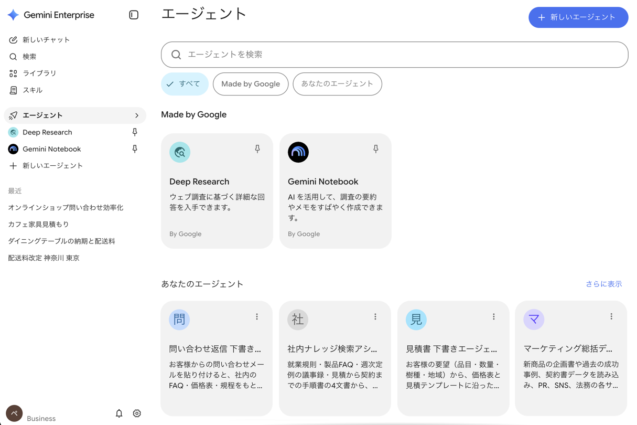
Task: Click the Deep Research avatar in sidebar
Action: (13, 132)
